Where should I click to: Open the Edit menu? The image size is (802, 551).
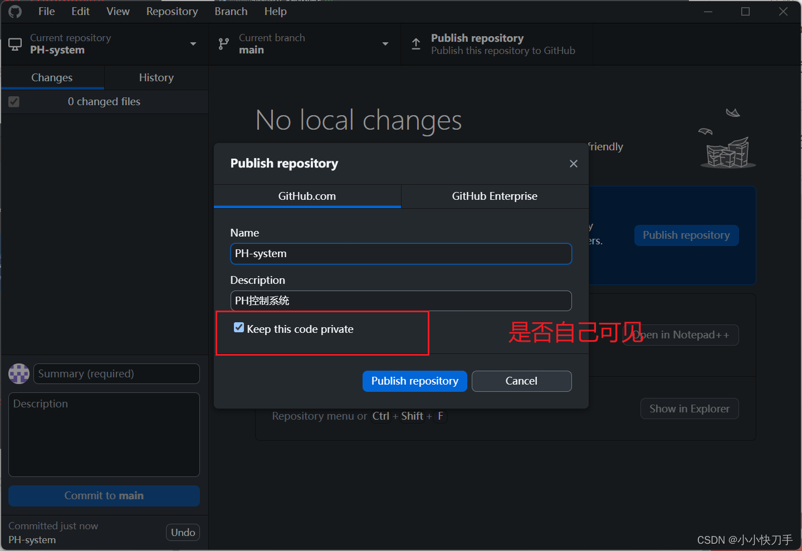point(80,11)
